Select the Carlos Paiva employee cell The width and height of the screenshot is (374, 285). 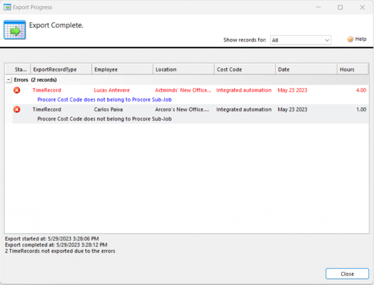point(108,110)
